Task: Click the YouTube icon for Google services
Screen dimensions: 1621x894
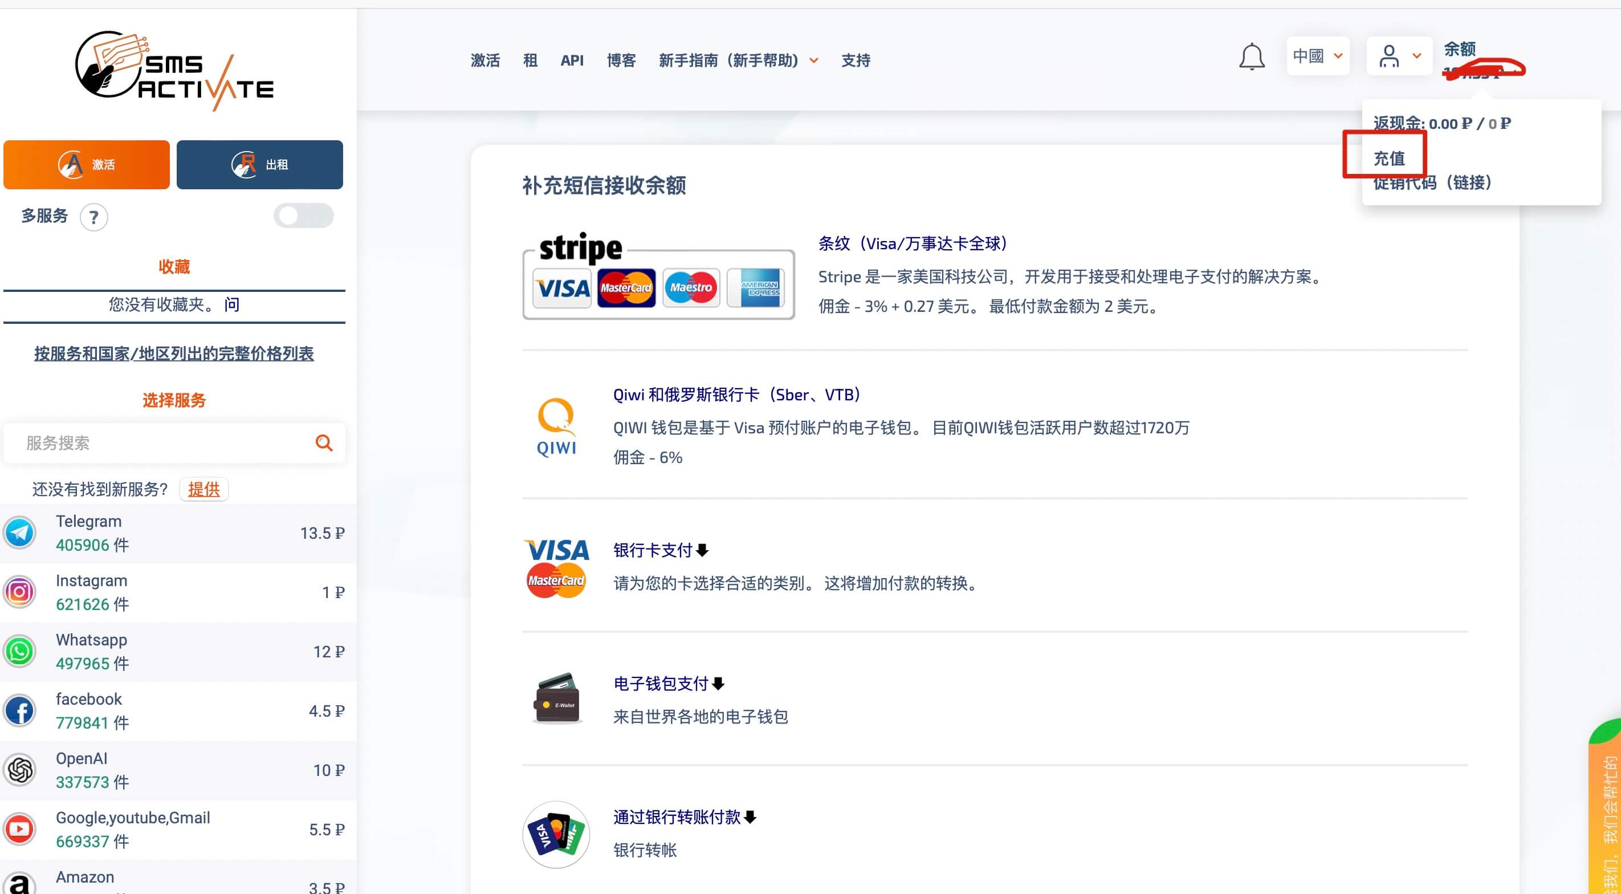Action: [19, 829]
